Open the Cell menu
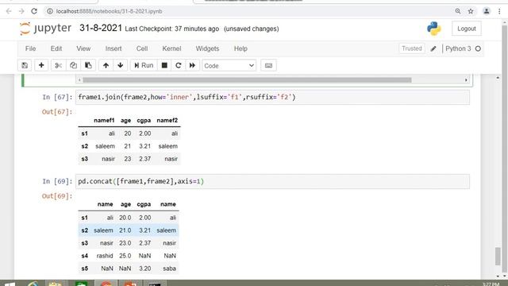Screen dimensions: 508x286 [x=142, y=48]
